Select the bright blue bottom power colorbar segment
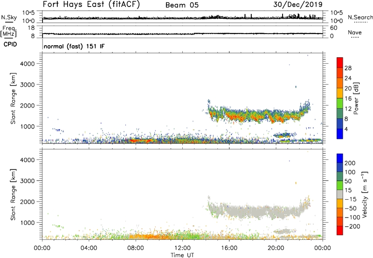The image size is (373, 258). coord(340,134)
